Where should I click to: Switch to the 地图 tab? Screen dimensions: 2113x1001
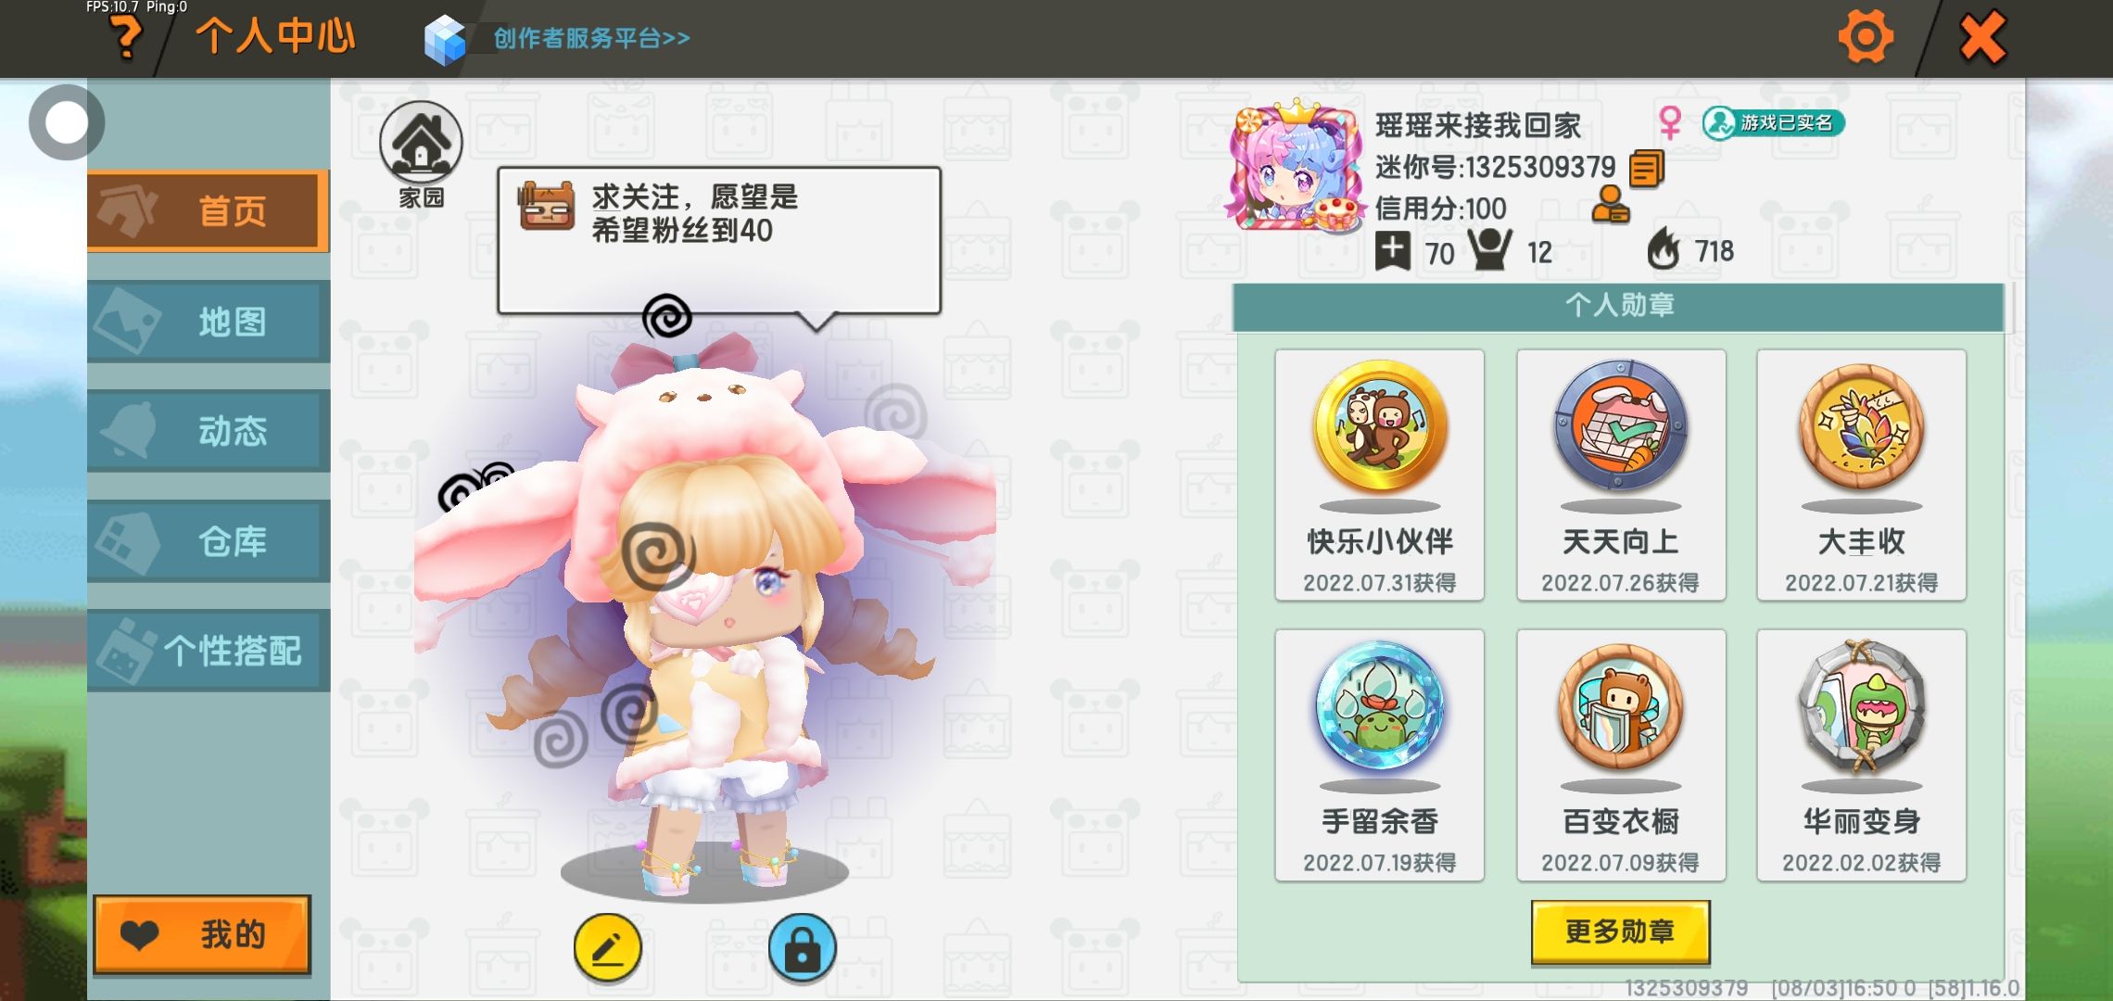click(x=208, y=322)
